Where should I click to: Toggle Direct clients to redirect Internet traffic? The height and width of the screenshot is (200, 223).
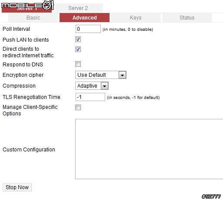pos(78,49)
